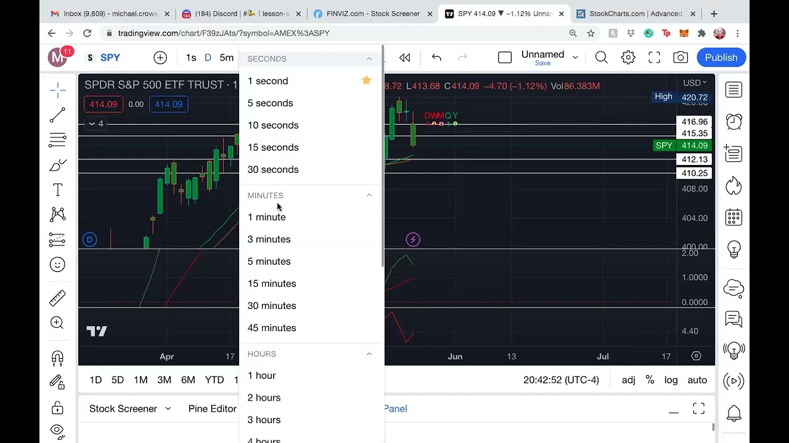The image size is (789, 443).
Task: Click the bar replay rewind icon
Action: click(x=405, y=57)
